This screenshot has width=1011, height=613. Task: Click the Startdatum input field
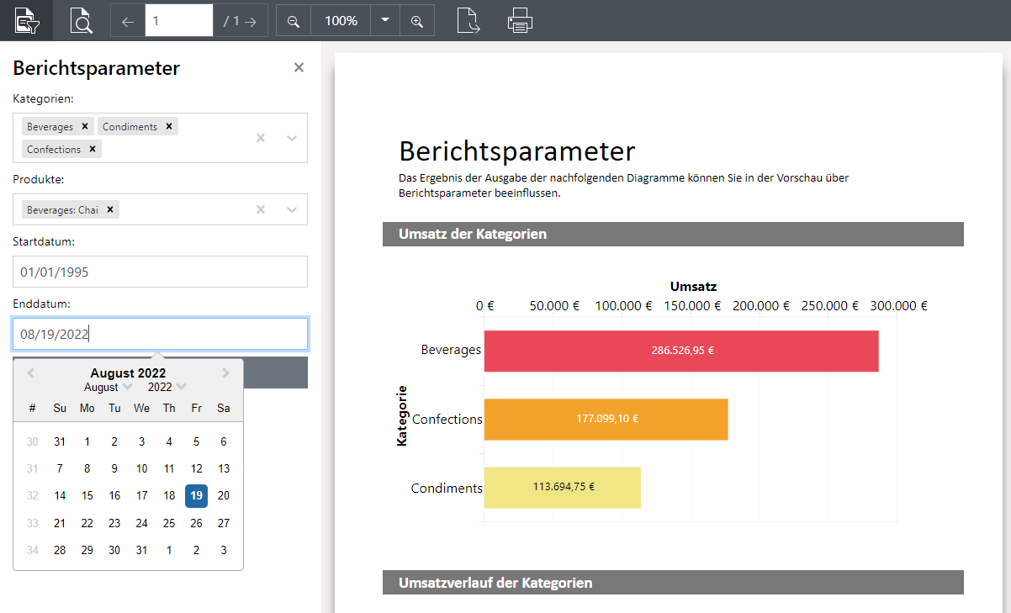[160, 272]
